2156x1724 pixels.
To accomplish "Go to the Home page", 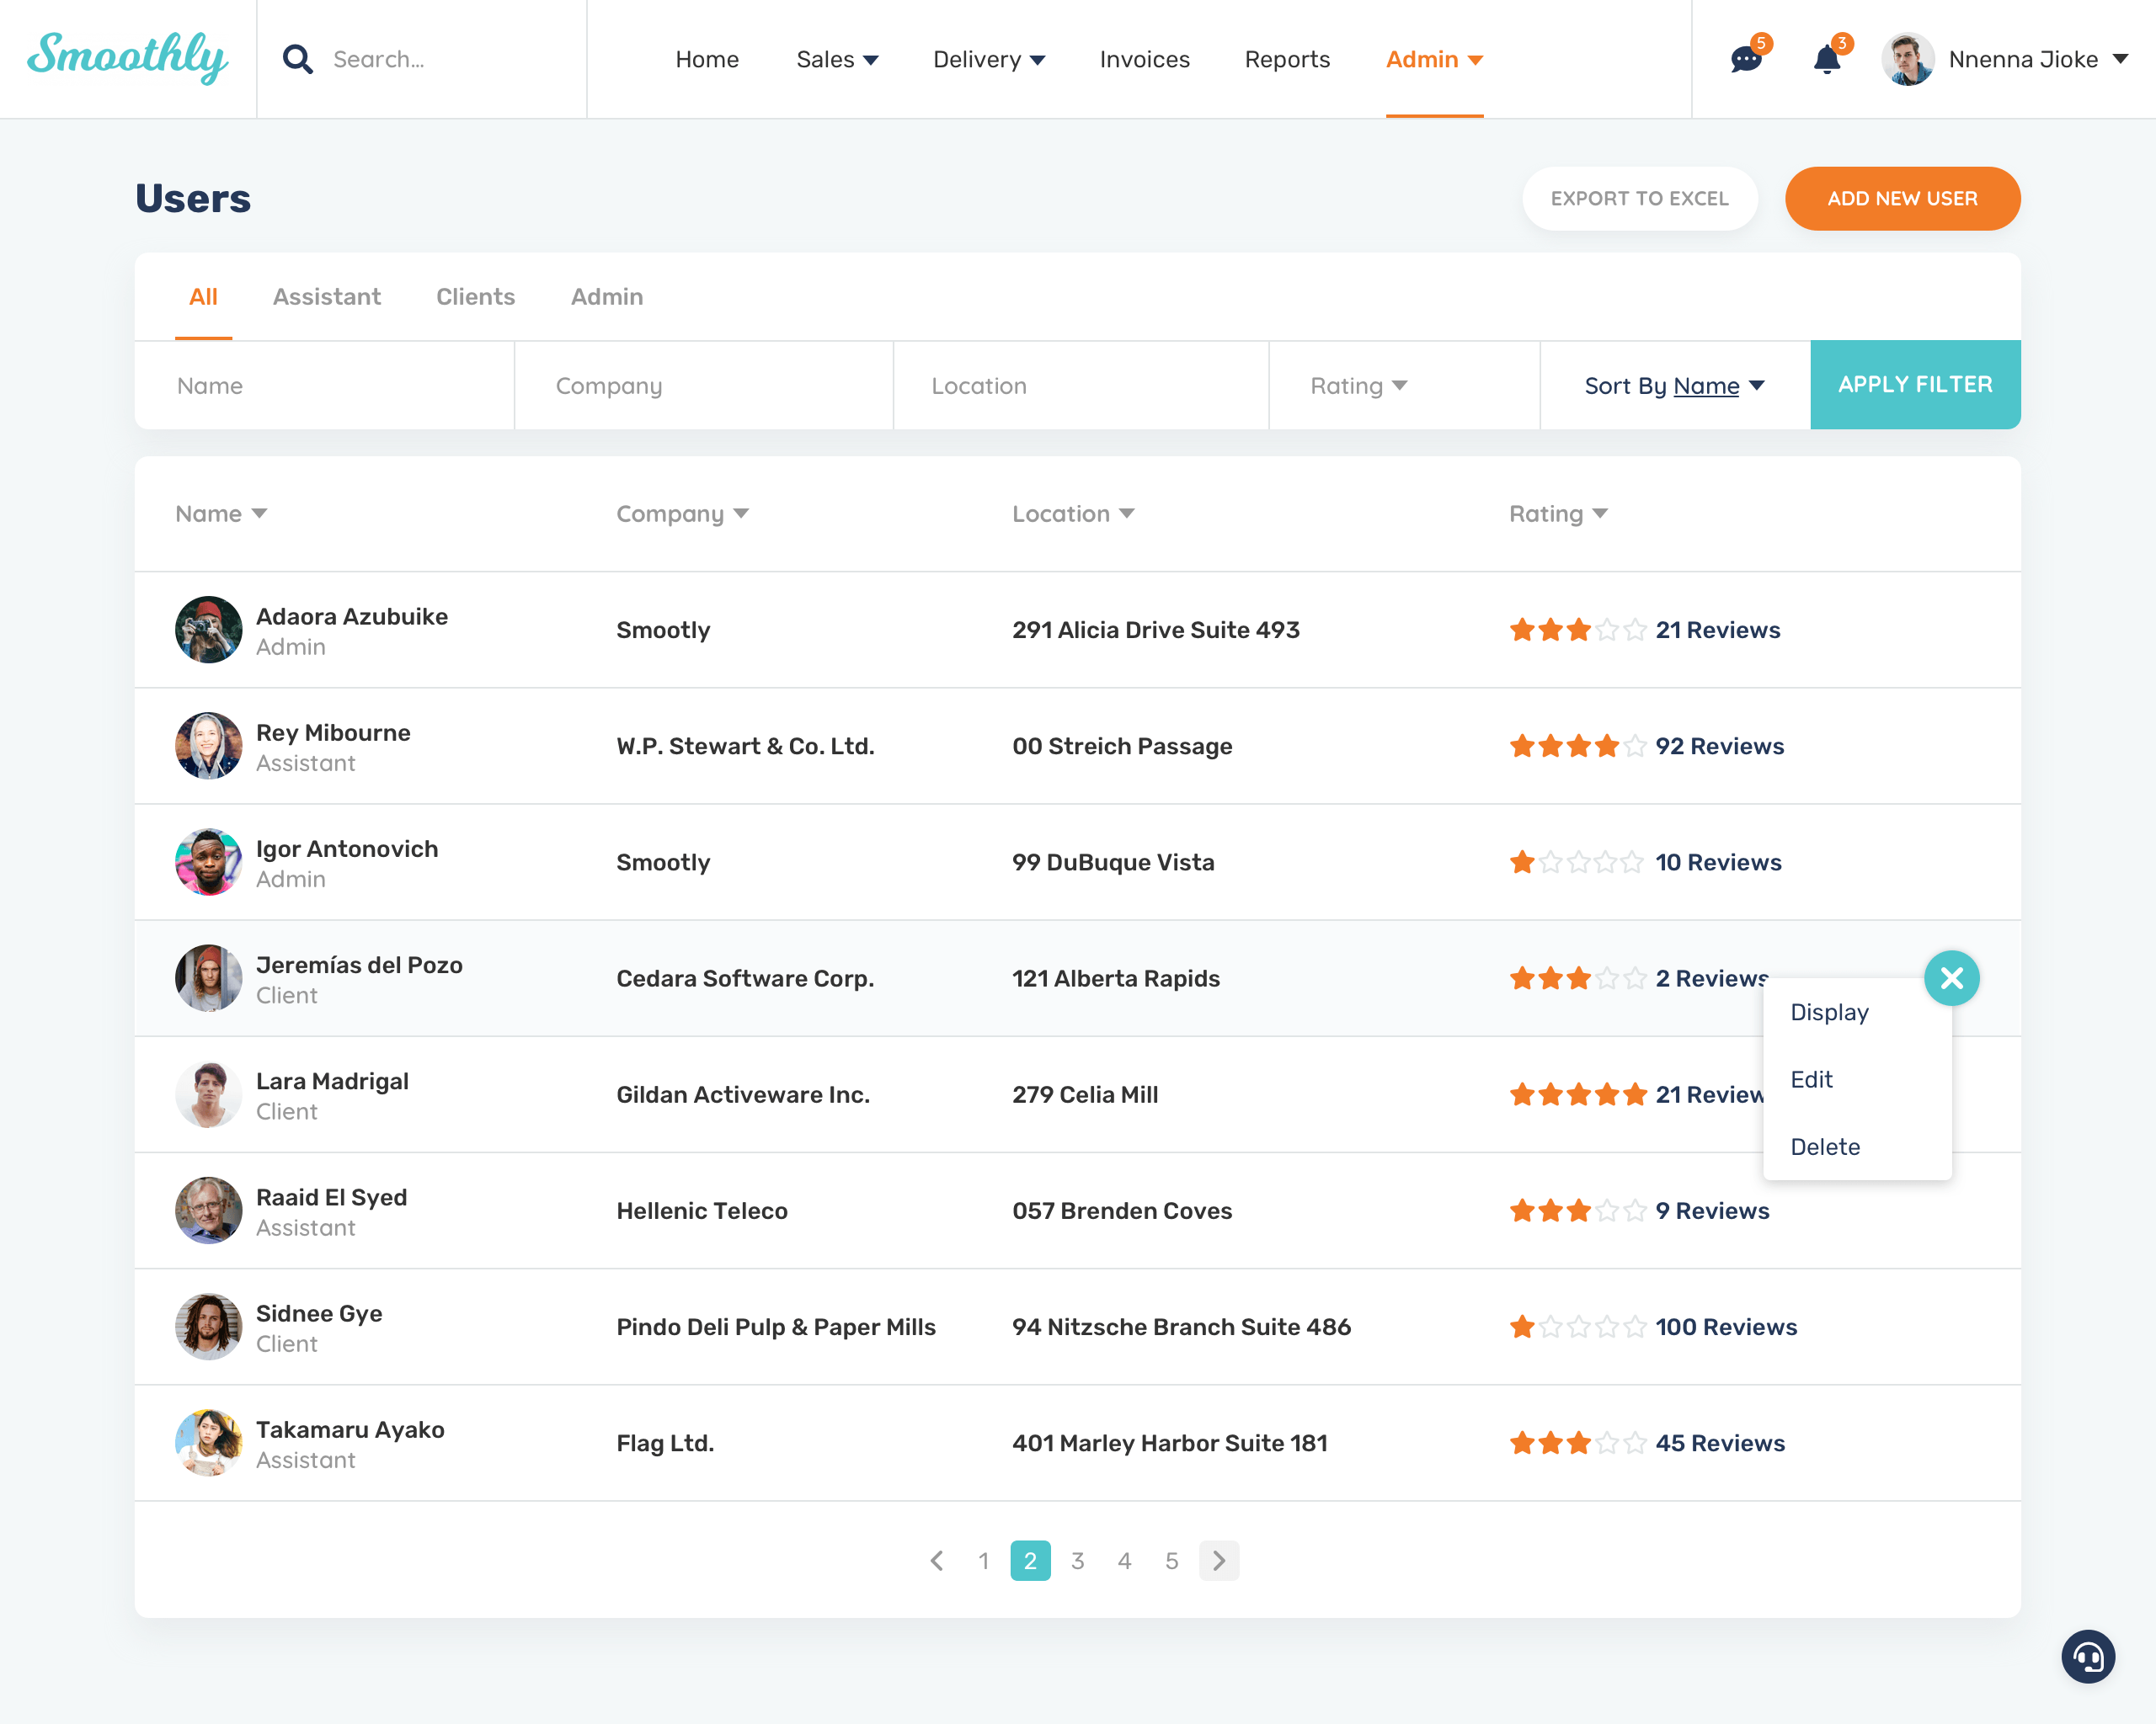I will [707, 60].
